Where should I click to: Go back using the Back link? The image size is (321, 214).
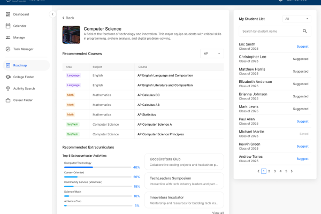coord(68,18)
